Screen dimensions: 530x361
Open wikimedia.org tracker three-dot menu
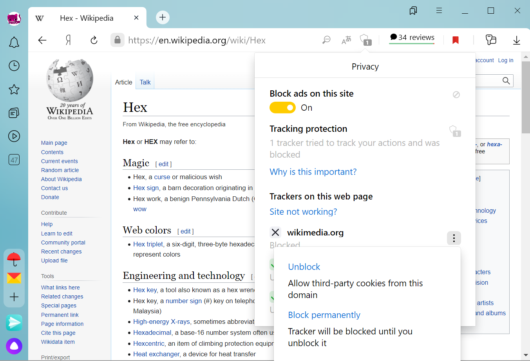[x=454, y=238]
